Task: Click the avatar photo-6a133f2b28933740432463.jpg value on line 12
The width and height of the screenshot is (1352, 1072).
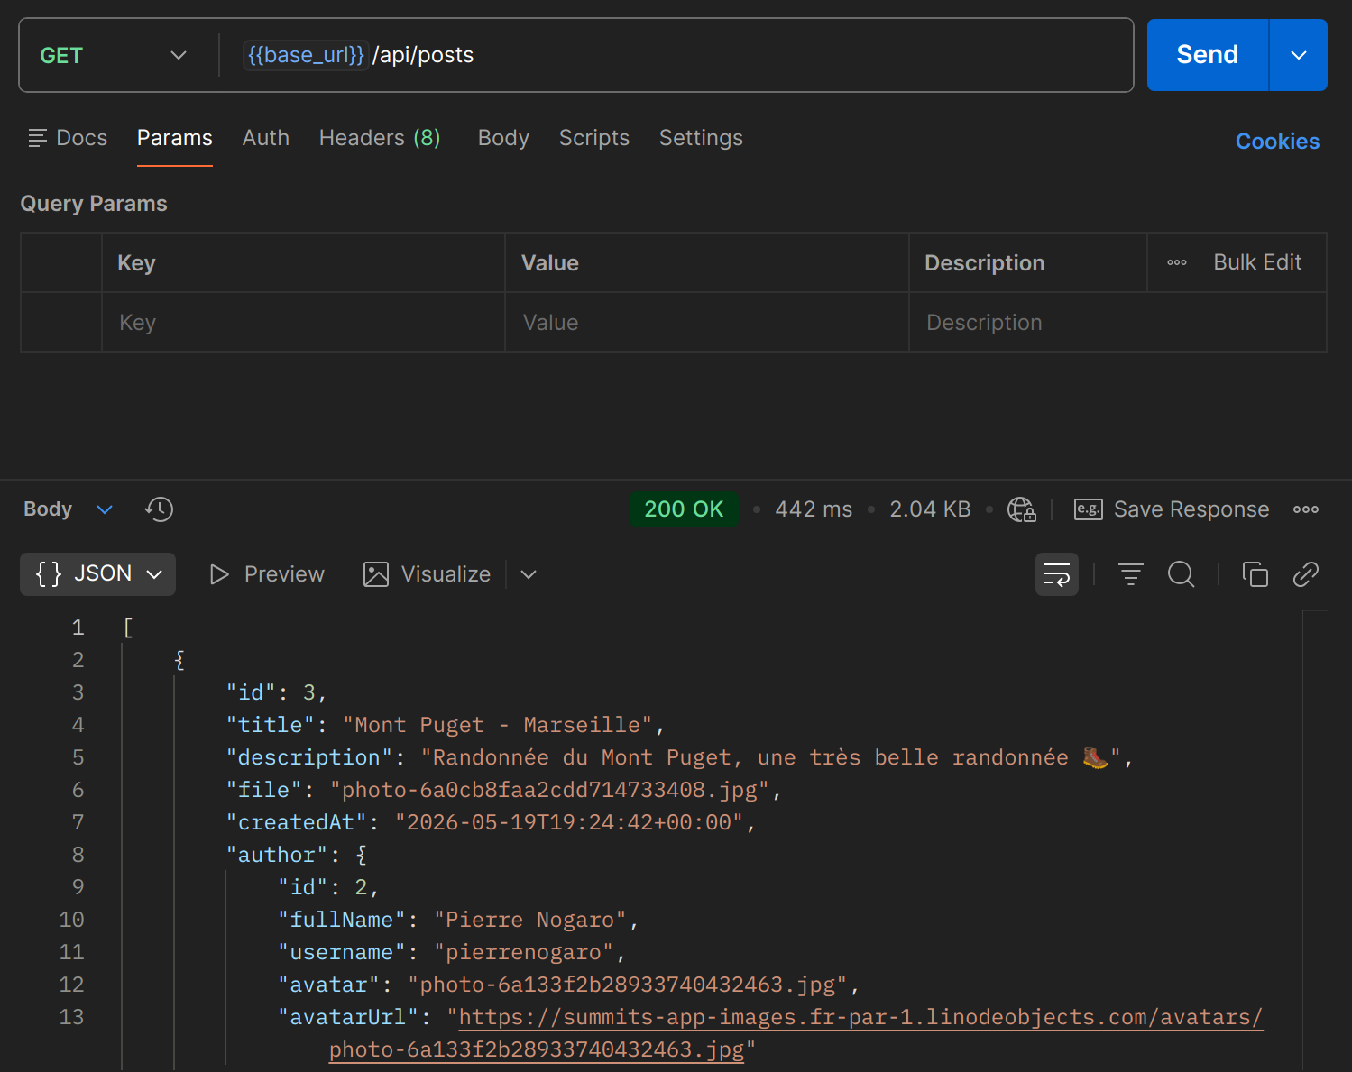Action: point(628,985)
